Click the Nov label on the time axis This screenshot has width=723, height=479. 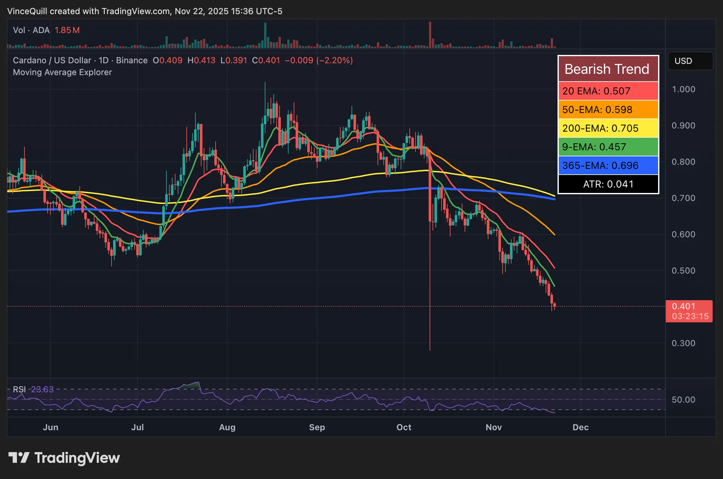[x=494, y=427]
